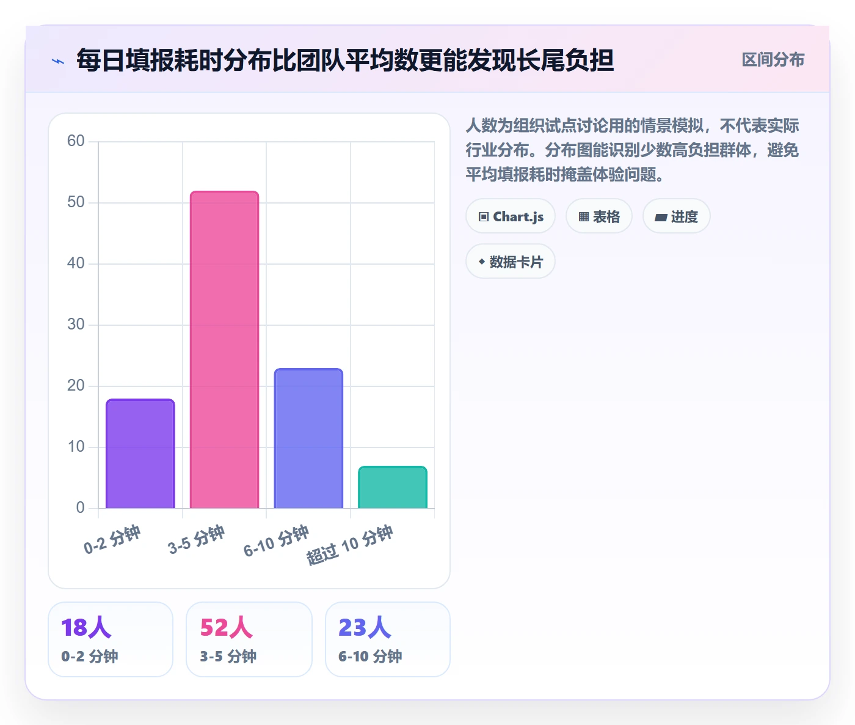This screenshot has width=855, height=725.
Task: Click the 3-5 分钟 x-axis label
Action: [x=197, y=540]
